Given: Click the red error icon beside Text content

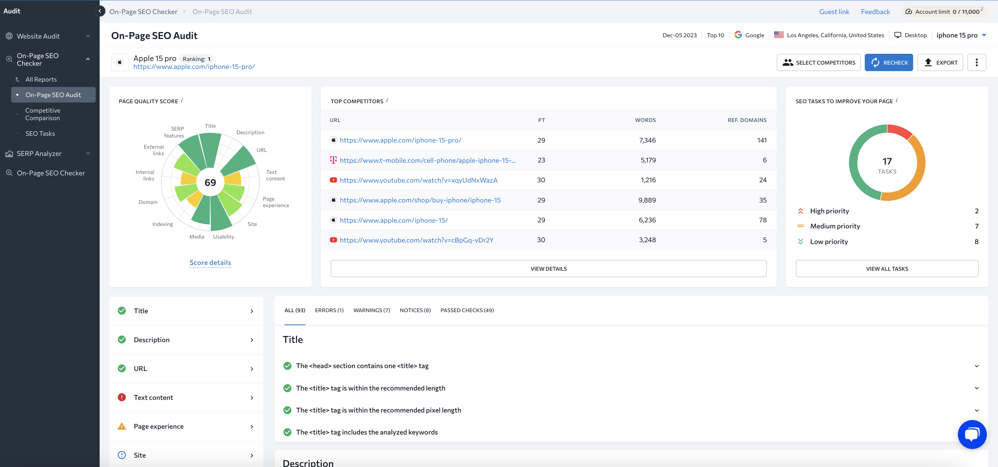Looking at the screenshot, I should [122, 397].
